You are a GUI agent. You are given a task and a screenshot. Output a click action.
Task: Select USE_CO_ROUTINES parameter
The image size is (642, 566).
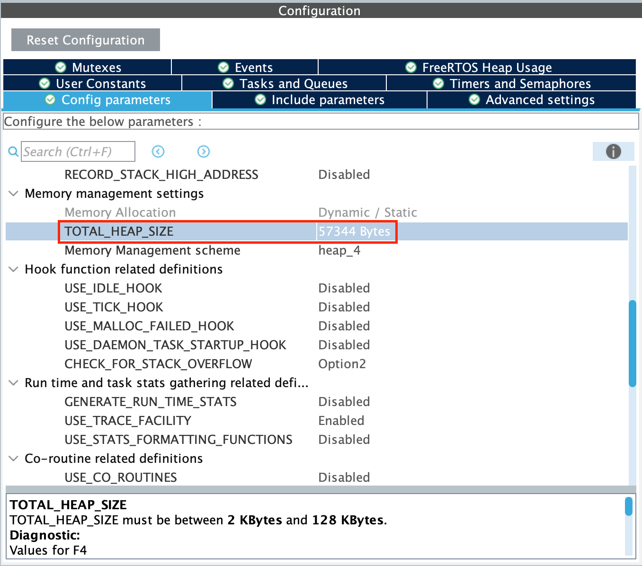tap(121, 478)
